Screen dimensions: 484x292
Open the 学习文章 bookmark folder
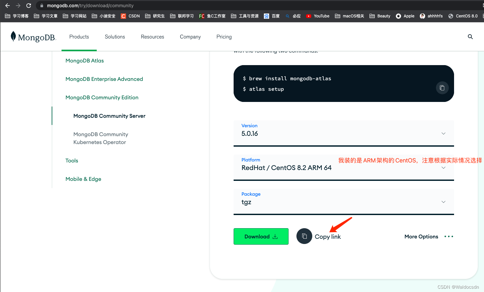(x=46, y=16)
